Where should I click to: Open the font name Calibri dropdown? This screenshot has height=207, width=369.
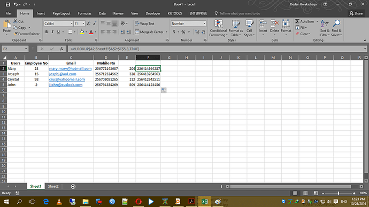(72, 23)
